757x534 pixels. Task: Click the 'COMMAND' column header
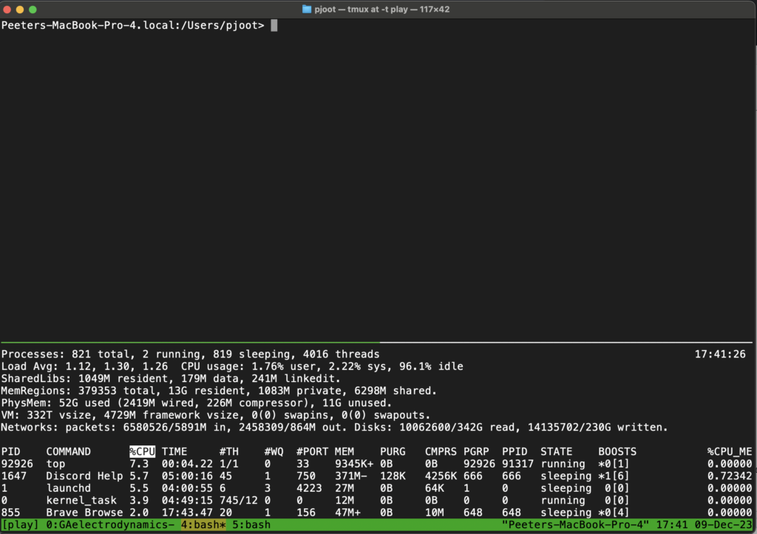click(69, 451)
